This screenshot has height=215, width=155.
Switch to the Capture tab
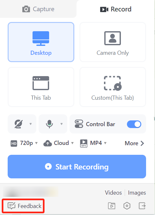[x=38, y=9]
